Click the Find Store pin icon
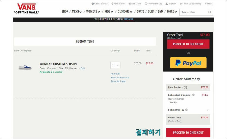 point(112,4)
